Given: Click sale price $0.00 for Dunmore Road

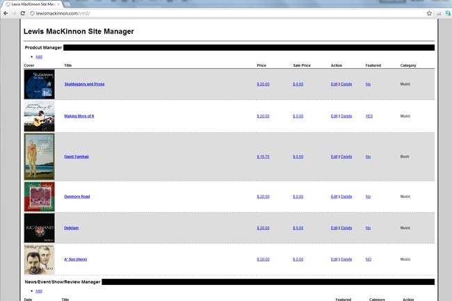Looking at the screenshot, I should (298, 197).
